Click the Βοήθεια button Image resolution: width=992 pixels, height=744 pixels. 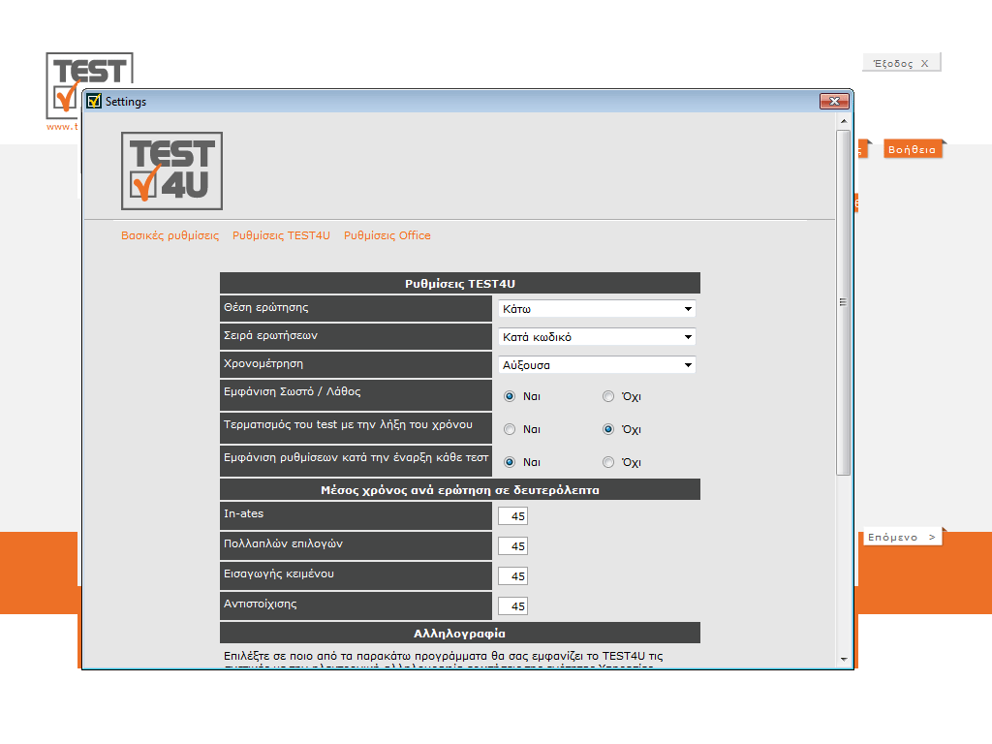[x=913, y=149]
